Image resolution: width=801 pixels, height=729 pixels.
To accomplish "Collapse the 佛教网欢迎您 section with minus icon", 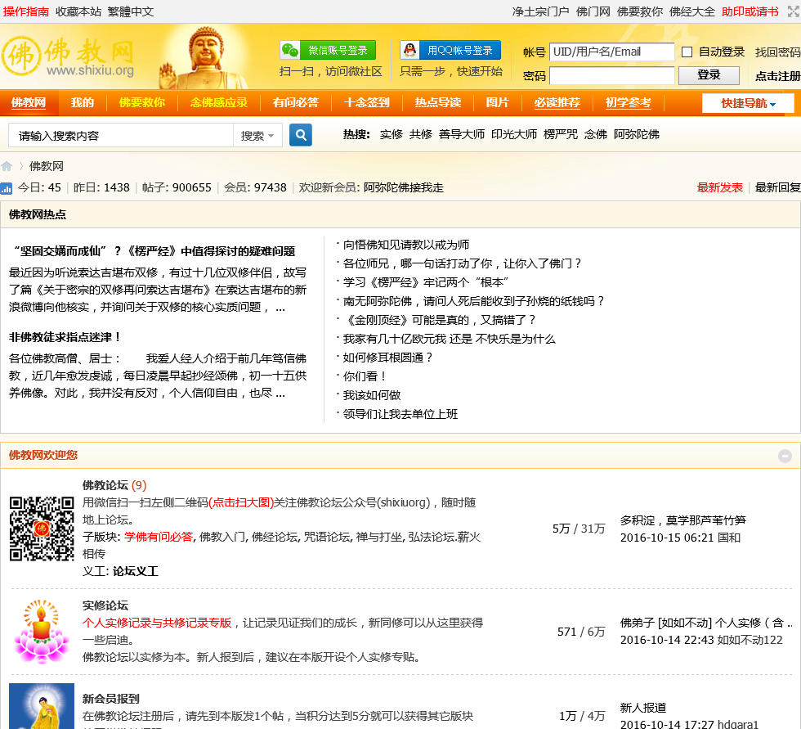I will [785, 456].
